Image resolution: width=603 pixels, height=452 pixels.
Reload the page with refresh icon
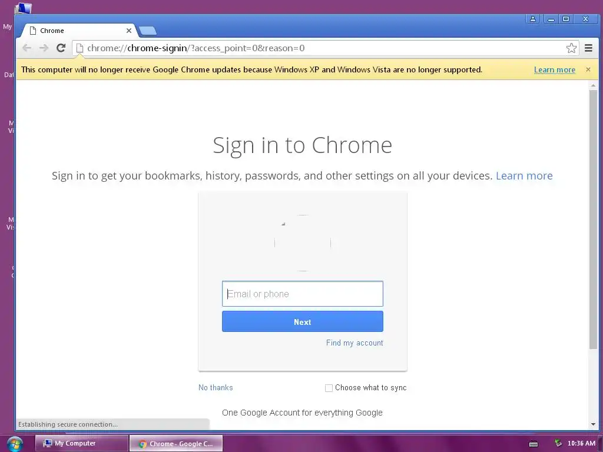point(61,48)
